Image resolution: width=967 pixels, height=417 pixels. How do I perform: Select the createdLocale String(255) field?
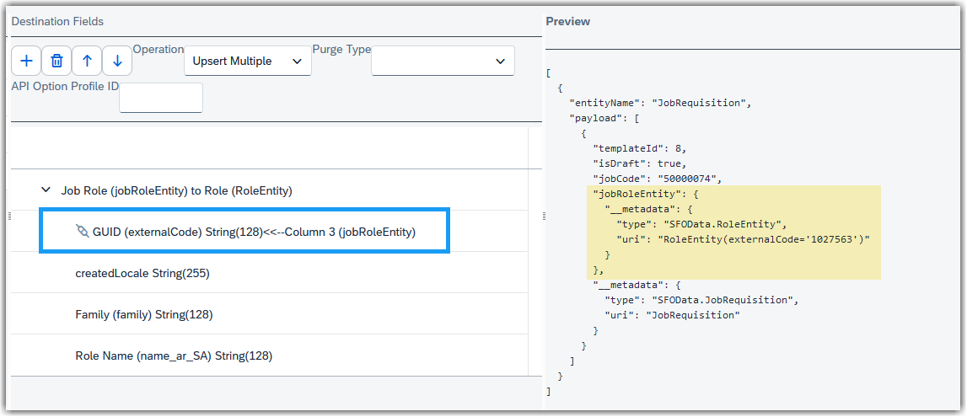[x=142, y=274]
